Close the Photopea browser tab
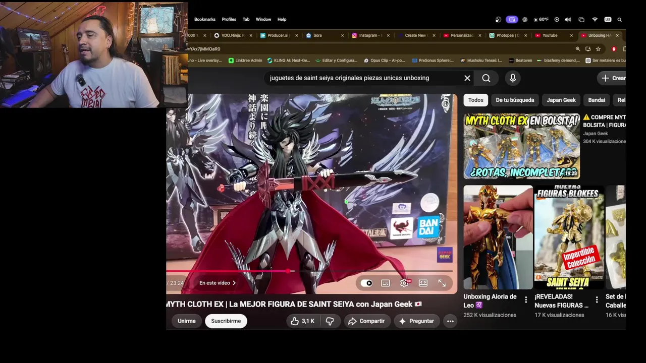The height and width of the screenshot is (363, 646). [525, 35]
